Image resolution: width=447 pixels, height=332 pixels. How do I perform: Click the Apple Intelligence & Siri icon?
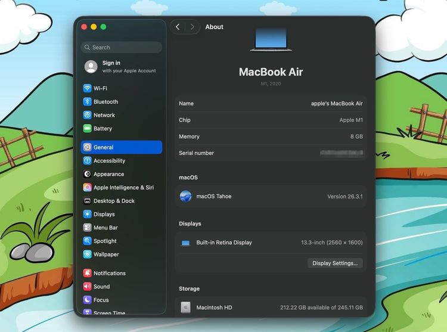pyautogui.click(x=87, y=187)
